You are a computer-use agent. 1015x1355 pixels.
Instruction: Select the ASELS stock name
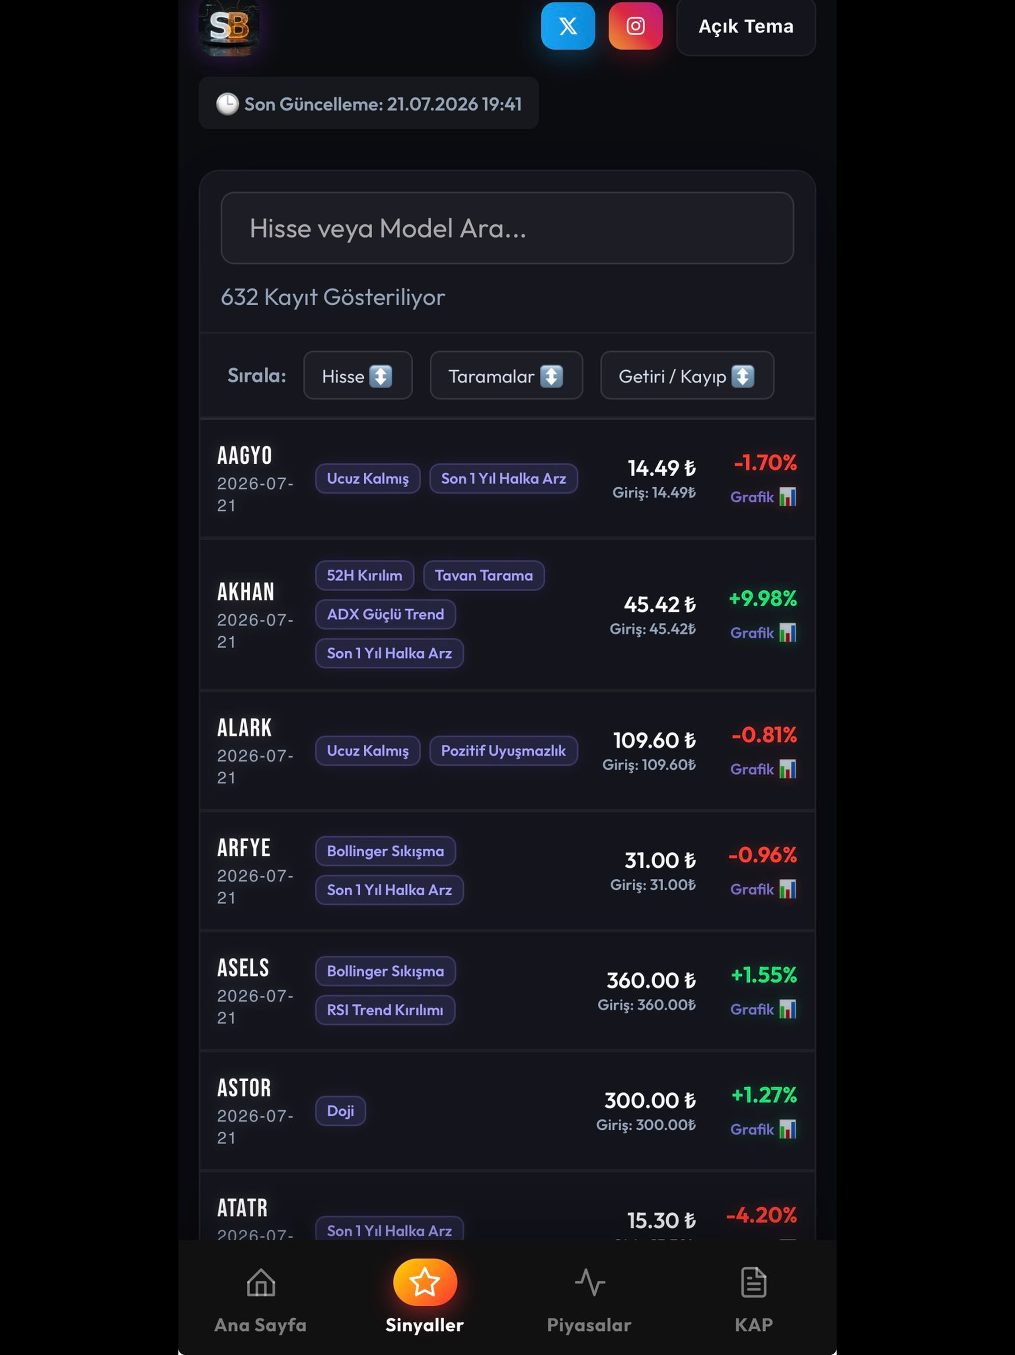coord(243,968)
